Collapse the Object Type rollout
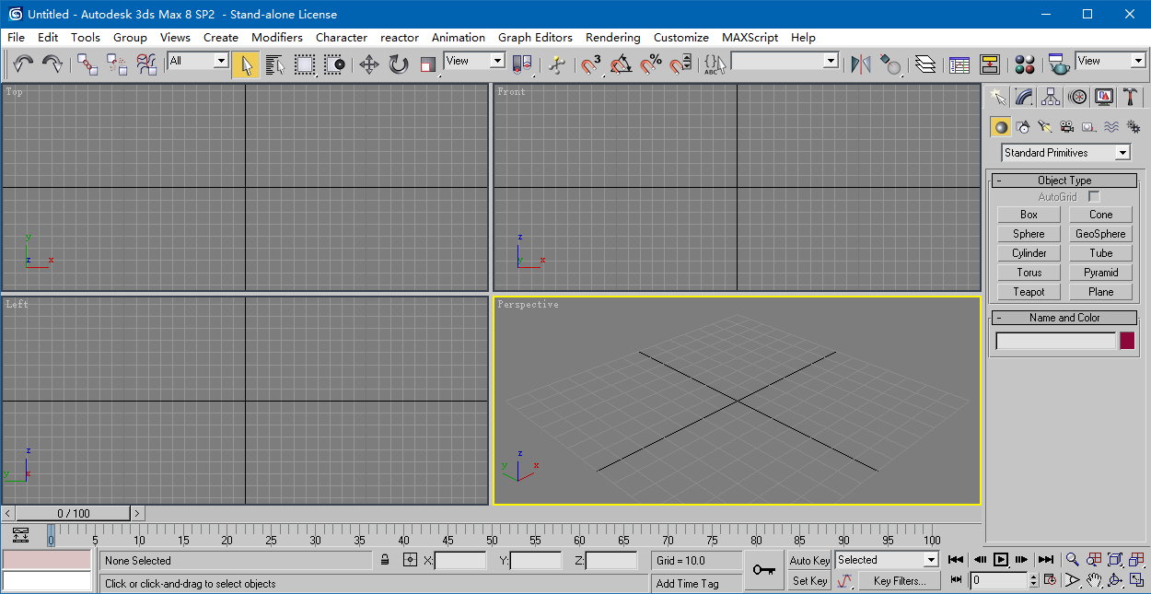1151x594 pixels. [x=1064, y=181]
